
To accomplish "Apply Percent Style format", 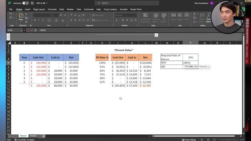I will tap(123, 20).
